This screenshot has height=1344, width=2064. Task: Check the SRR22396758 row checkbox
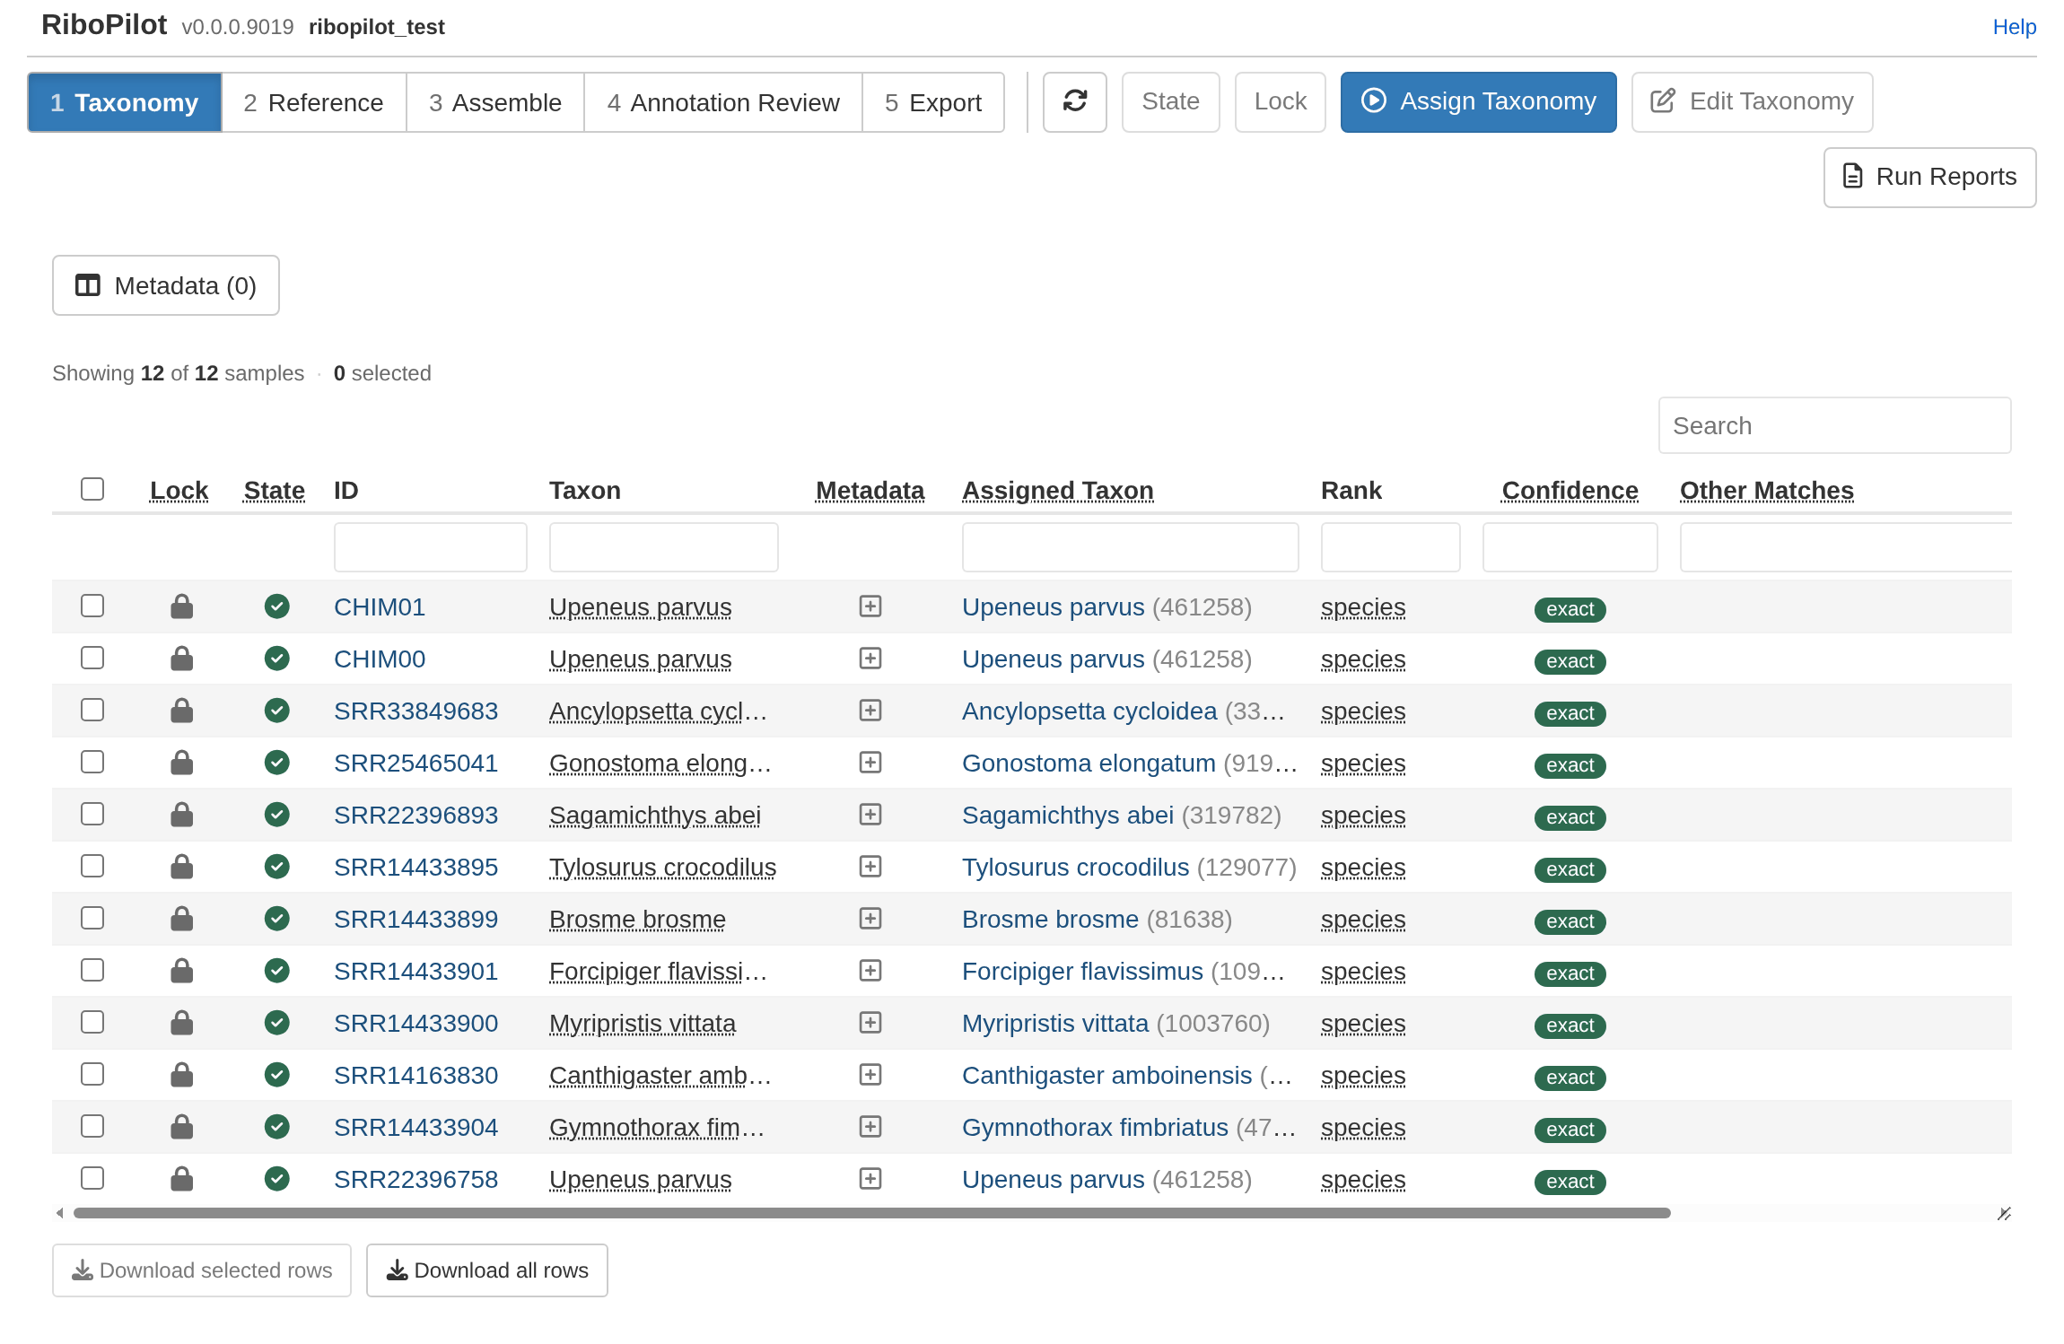coord(92,1178)
